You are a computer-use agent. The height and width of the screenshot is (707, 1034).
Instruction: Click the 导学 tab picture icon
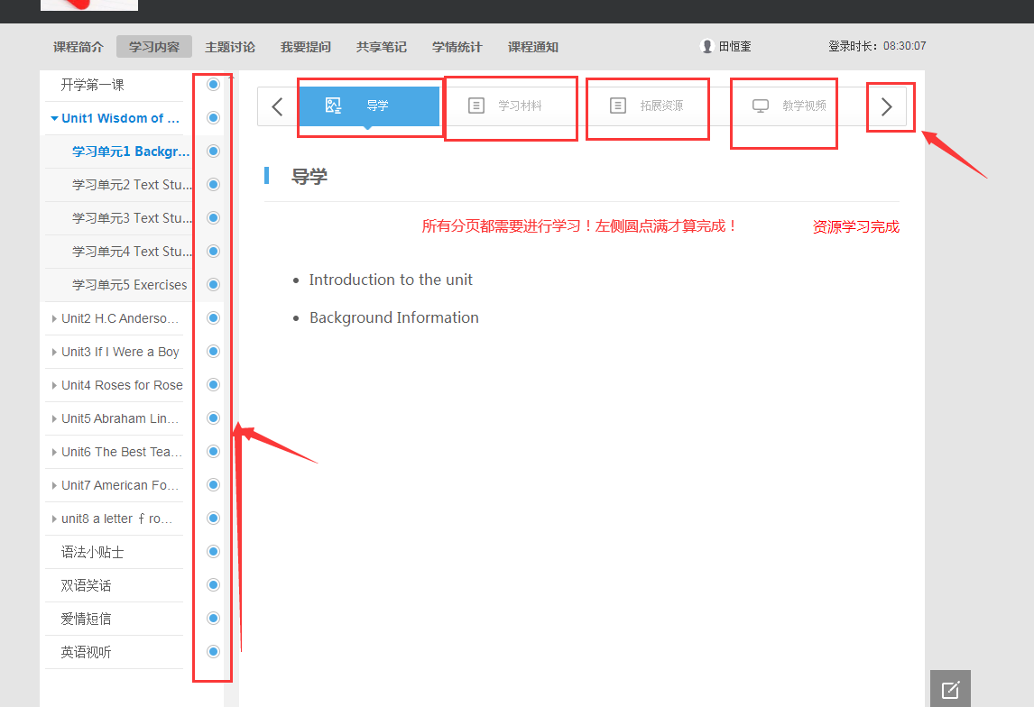333,106
